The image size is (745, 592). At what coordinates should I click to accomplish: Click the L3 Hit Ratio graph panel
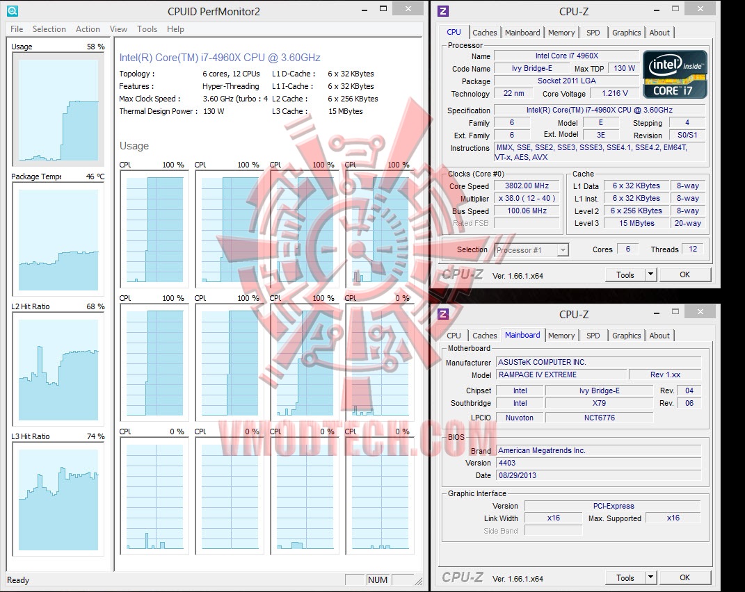[58, 500]
